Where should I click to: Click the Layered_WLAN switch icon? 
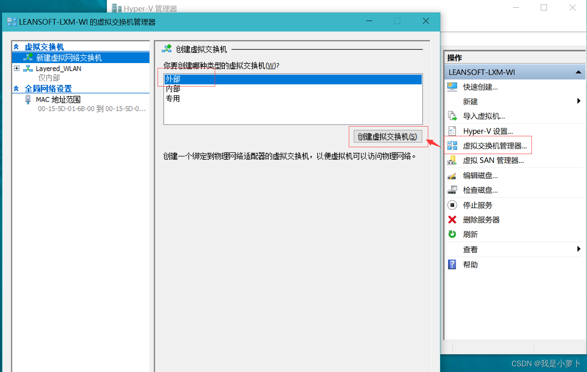(28, 68)
